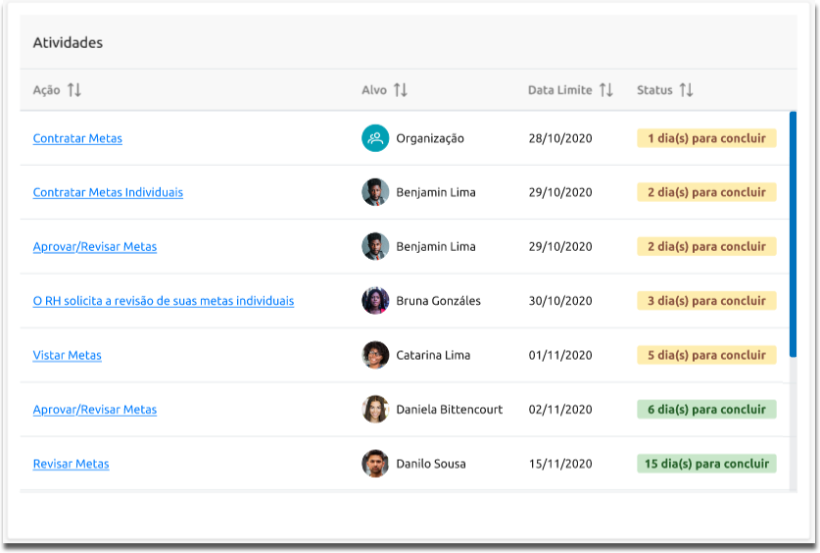Sort by Data Limite using its arrows icon
The height and width of the screenshot is (553, 820).
point(606,90)
